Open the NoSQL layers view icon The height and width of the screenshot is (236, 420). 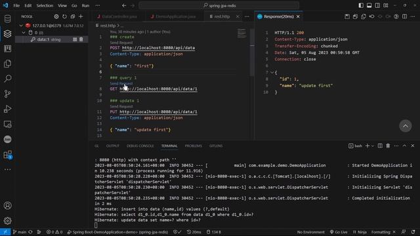coord(7,33)
